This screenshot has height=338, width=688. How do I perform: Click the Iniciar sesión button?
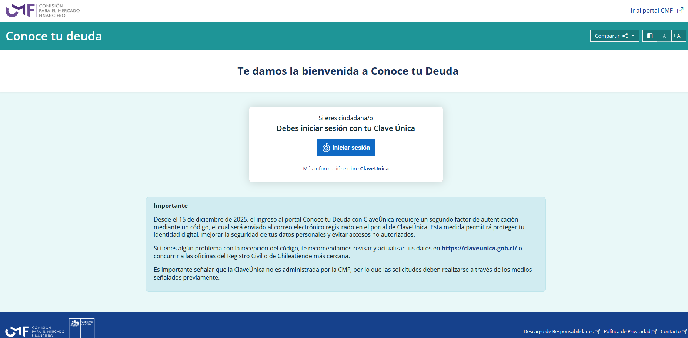coord(346,148)
